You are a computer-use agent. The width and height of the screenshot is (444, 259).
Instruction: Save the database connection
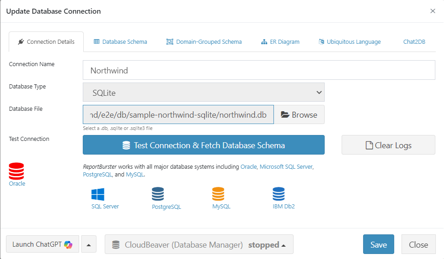[378, 244]
